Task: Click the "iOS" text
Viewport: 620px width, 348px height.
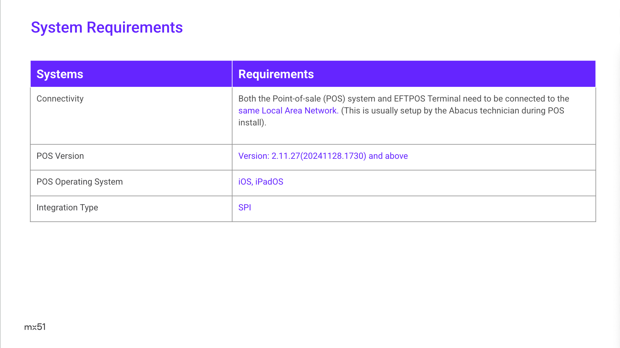Action: coord(245,182)
